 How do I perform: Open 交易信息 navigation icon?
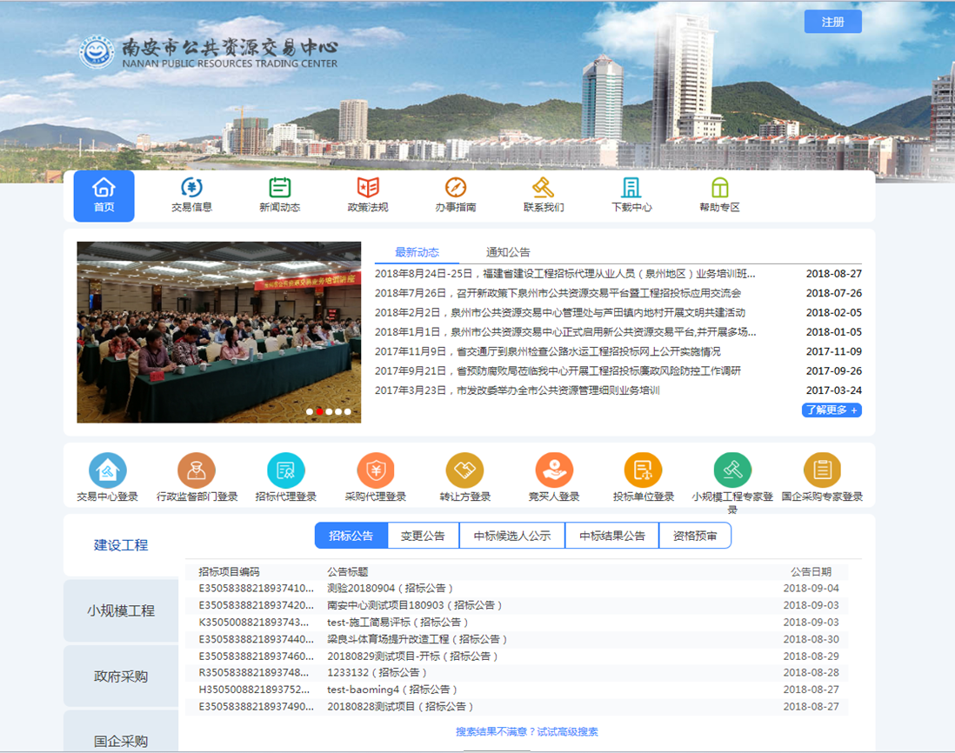click(191, 188)
